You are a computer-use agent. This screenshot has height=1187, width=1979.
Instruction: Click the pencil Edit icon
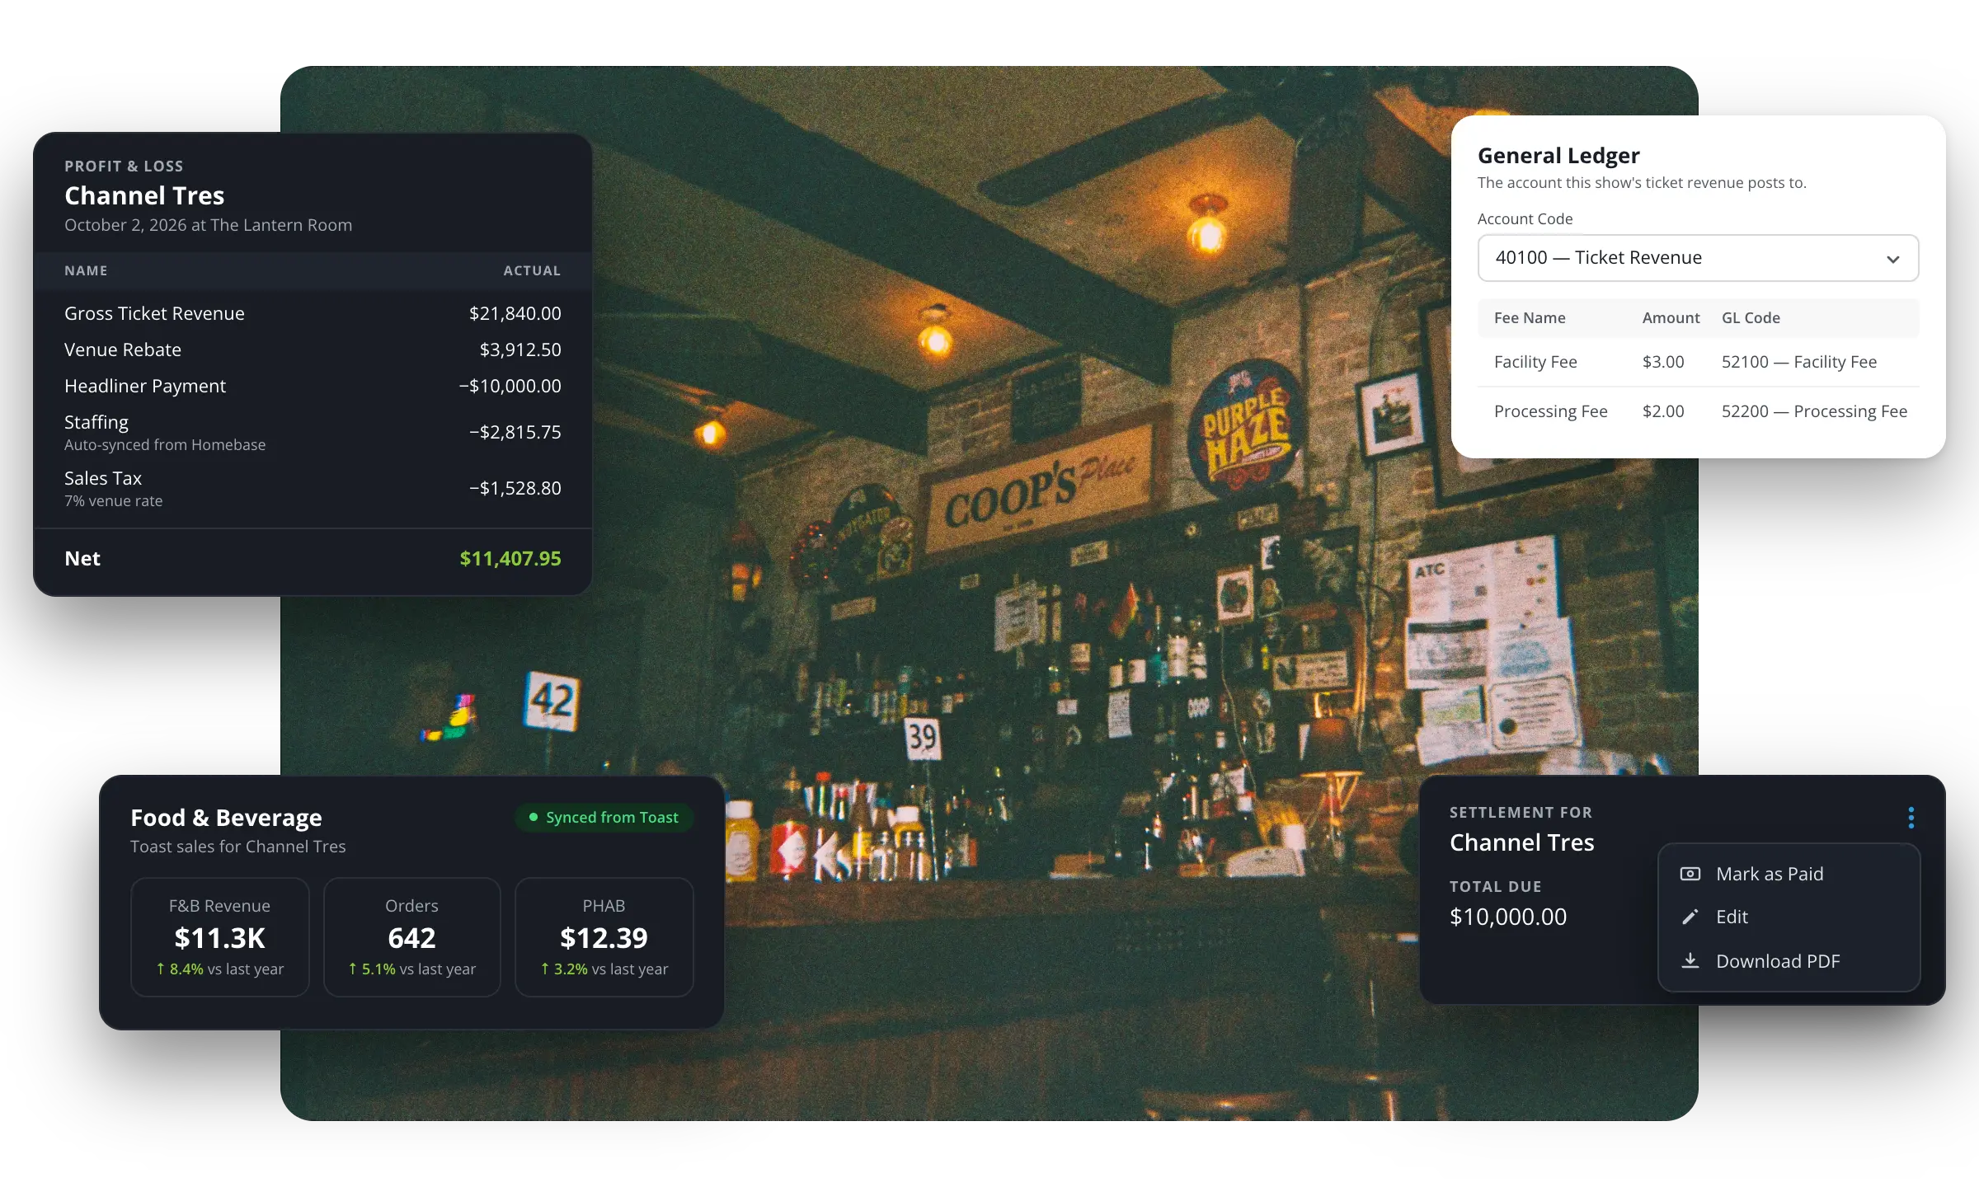[x=1690, y=917]
